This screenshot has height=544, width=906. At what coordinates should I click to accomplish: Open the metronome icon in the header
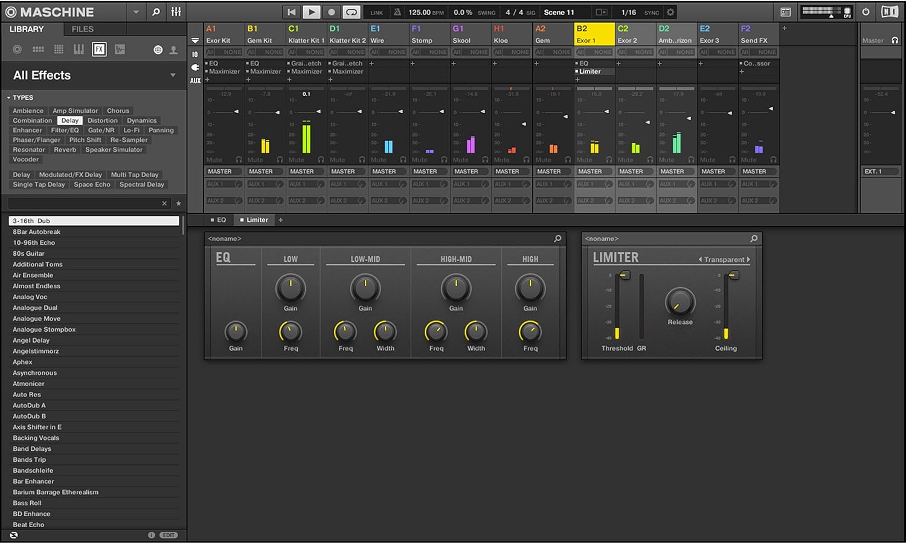[x=397, y=11]
